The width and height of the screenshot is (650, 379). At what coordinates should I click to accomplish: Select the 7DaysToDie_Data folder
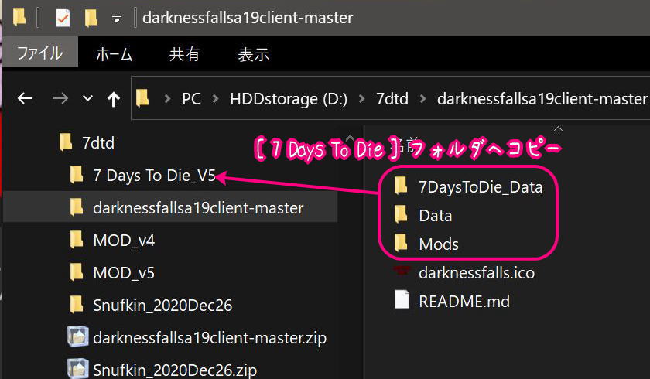coord(468,187)
